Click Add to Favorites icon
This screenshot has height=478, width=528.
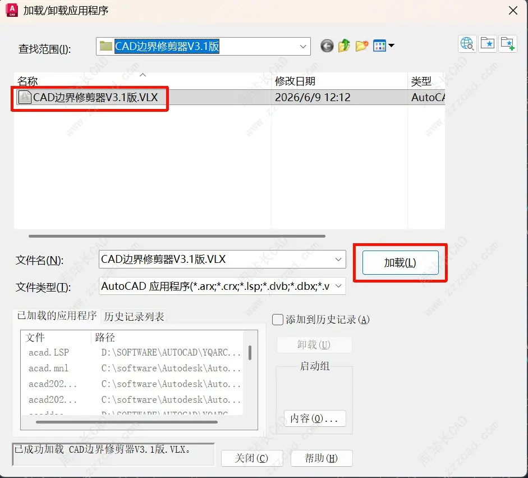(x=508, y=44)
